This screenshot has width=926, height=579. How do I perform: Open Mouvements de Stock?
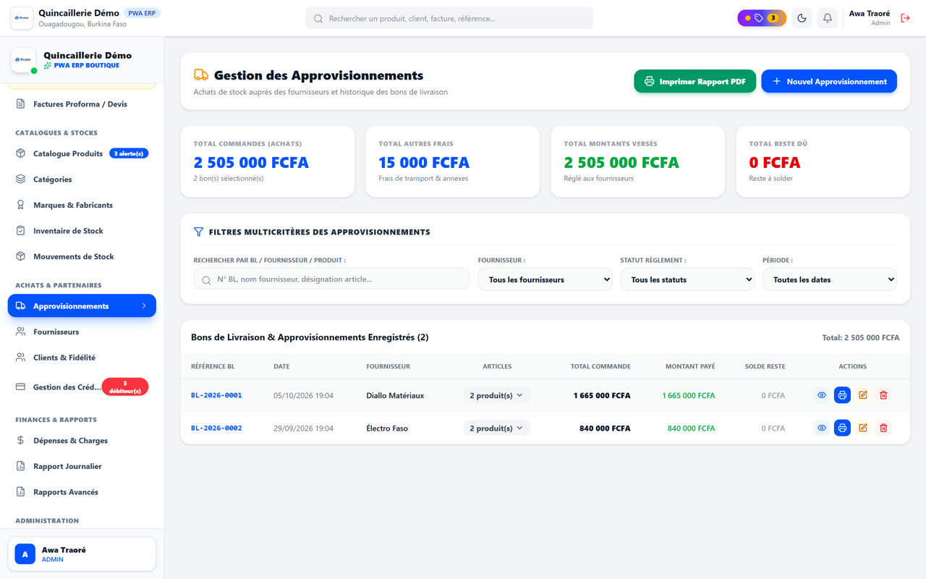click(x=82, y=256)
